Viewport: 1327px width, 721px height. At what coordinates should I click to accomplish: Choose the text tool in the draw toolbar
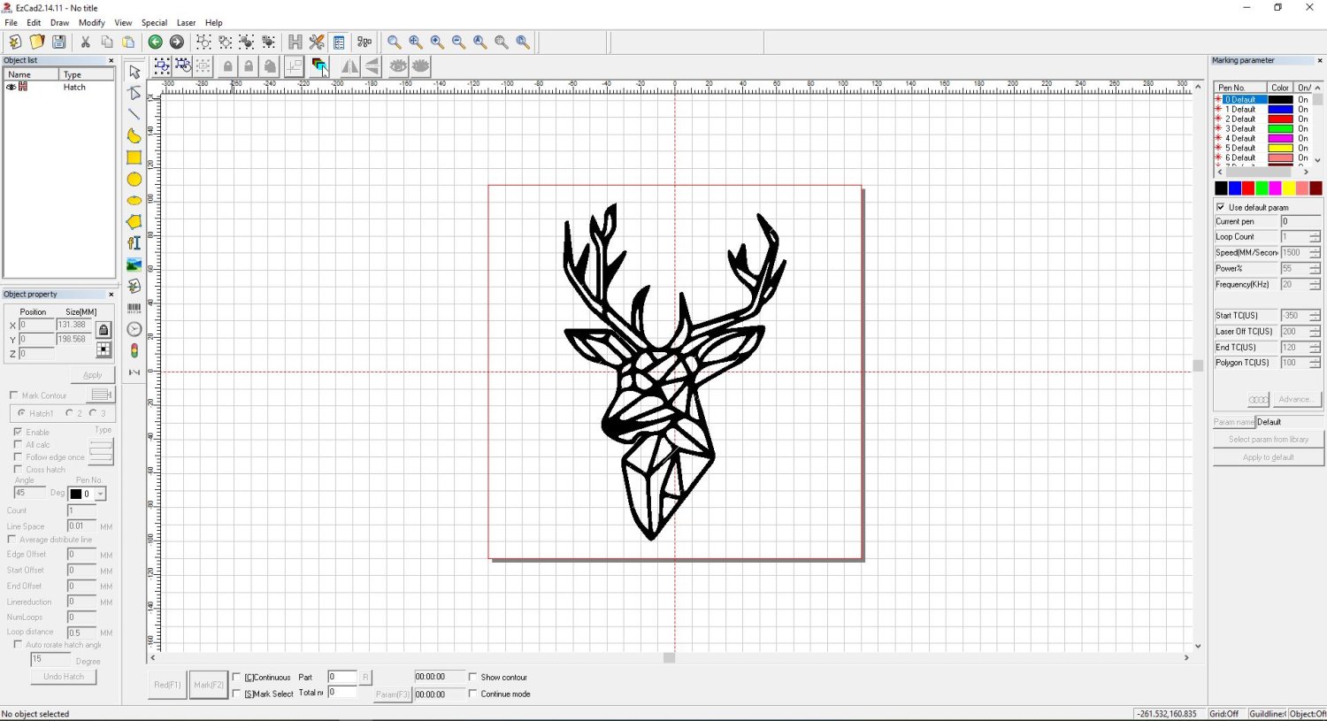point(134,243)
